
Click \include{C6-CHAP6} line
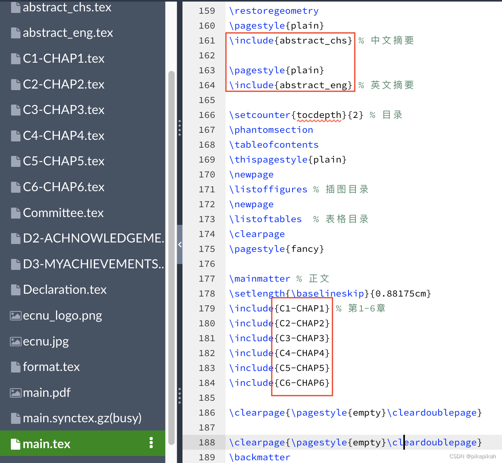point(280,383)
